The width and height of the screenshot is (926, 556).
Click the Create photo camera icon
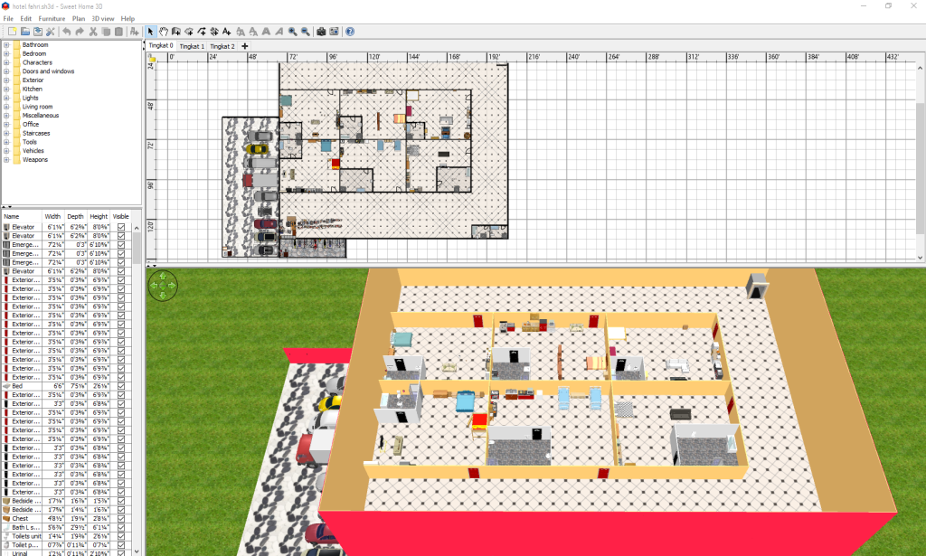coord(321,32)
